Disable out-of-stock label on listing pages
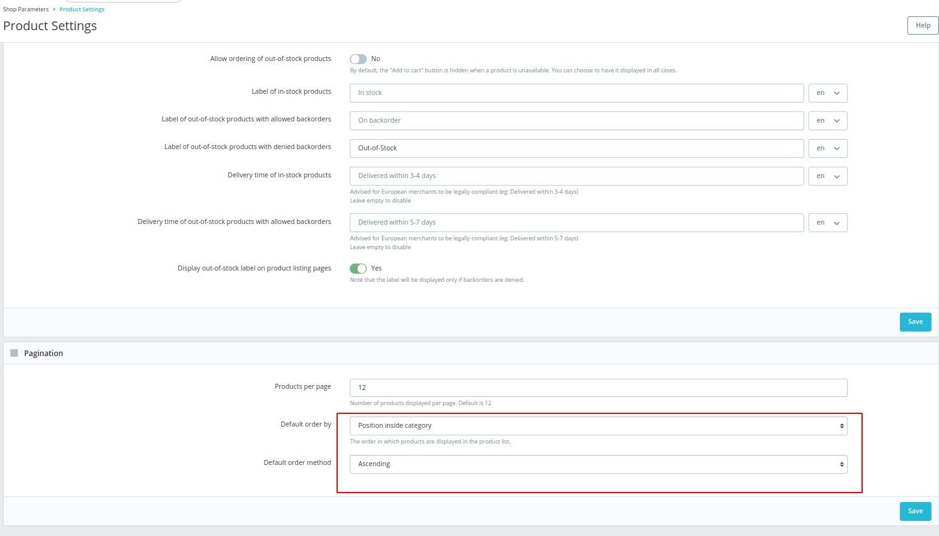This screenshot has width=939, height=536. tap(358, 268)
